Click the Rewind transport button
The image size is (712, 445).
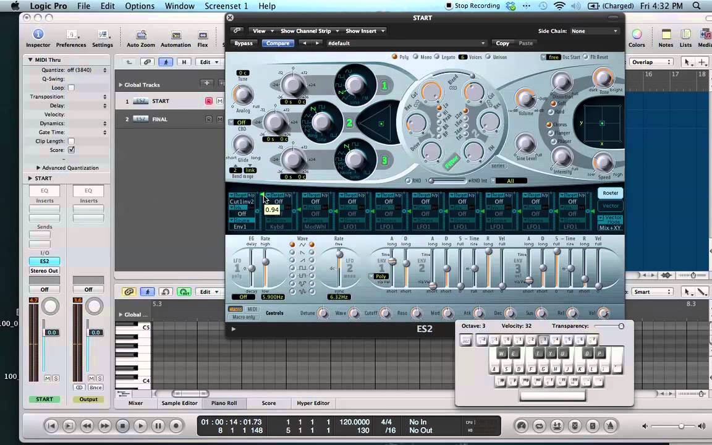click(87, 425)
